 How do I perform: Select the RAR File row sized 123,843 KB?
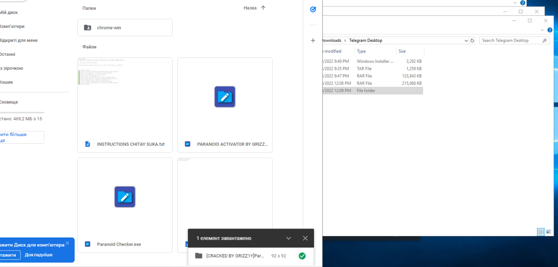(x=372, y=76)
